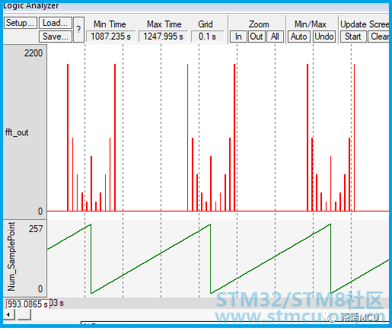This screenshot has height=334, width=392.
Task: Click the horizontal scrollbar thumb
Action: [24, 315]
